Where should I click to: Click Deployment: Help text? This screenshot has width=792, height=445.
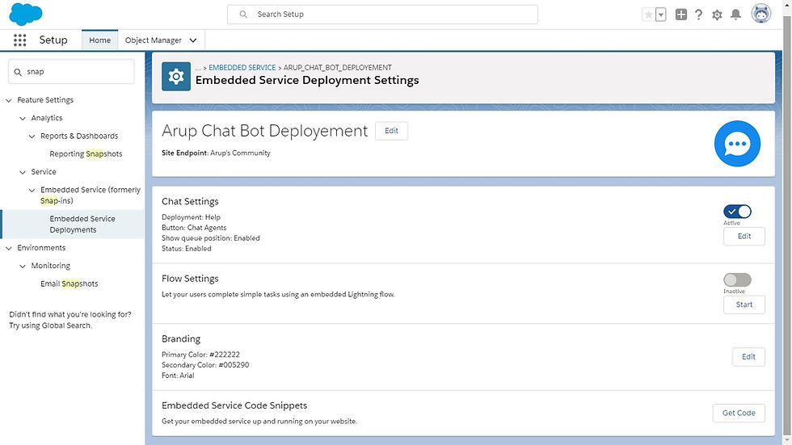pyautogui.click(x=191, y=217)
